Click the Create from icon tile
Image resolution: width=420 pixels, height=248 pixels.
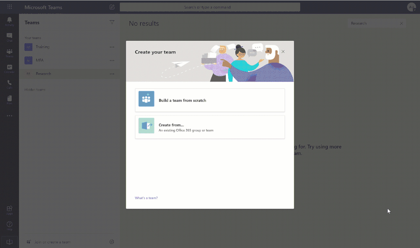point(146,126)
